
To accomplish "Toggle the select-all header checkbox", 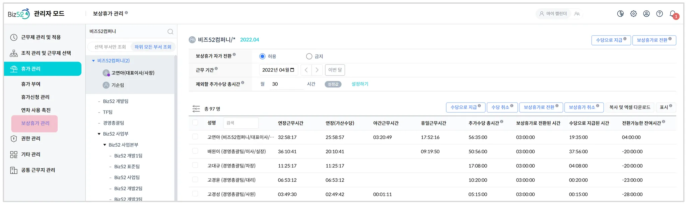I will click(x=195, y=123).
